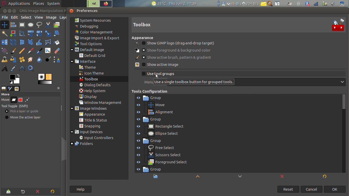Image resolution: width=349 pixels, height=196 pixels.
Task: Open the Theme preferences page
Action: click(x=90, y=67)
